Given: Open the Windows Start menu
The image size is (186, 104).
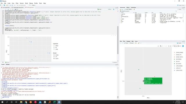Looking at the screenshot, I should (2, 102).
